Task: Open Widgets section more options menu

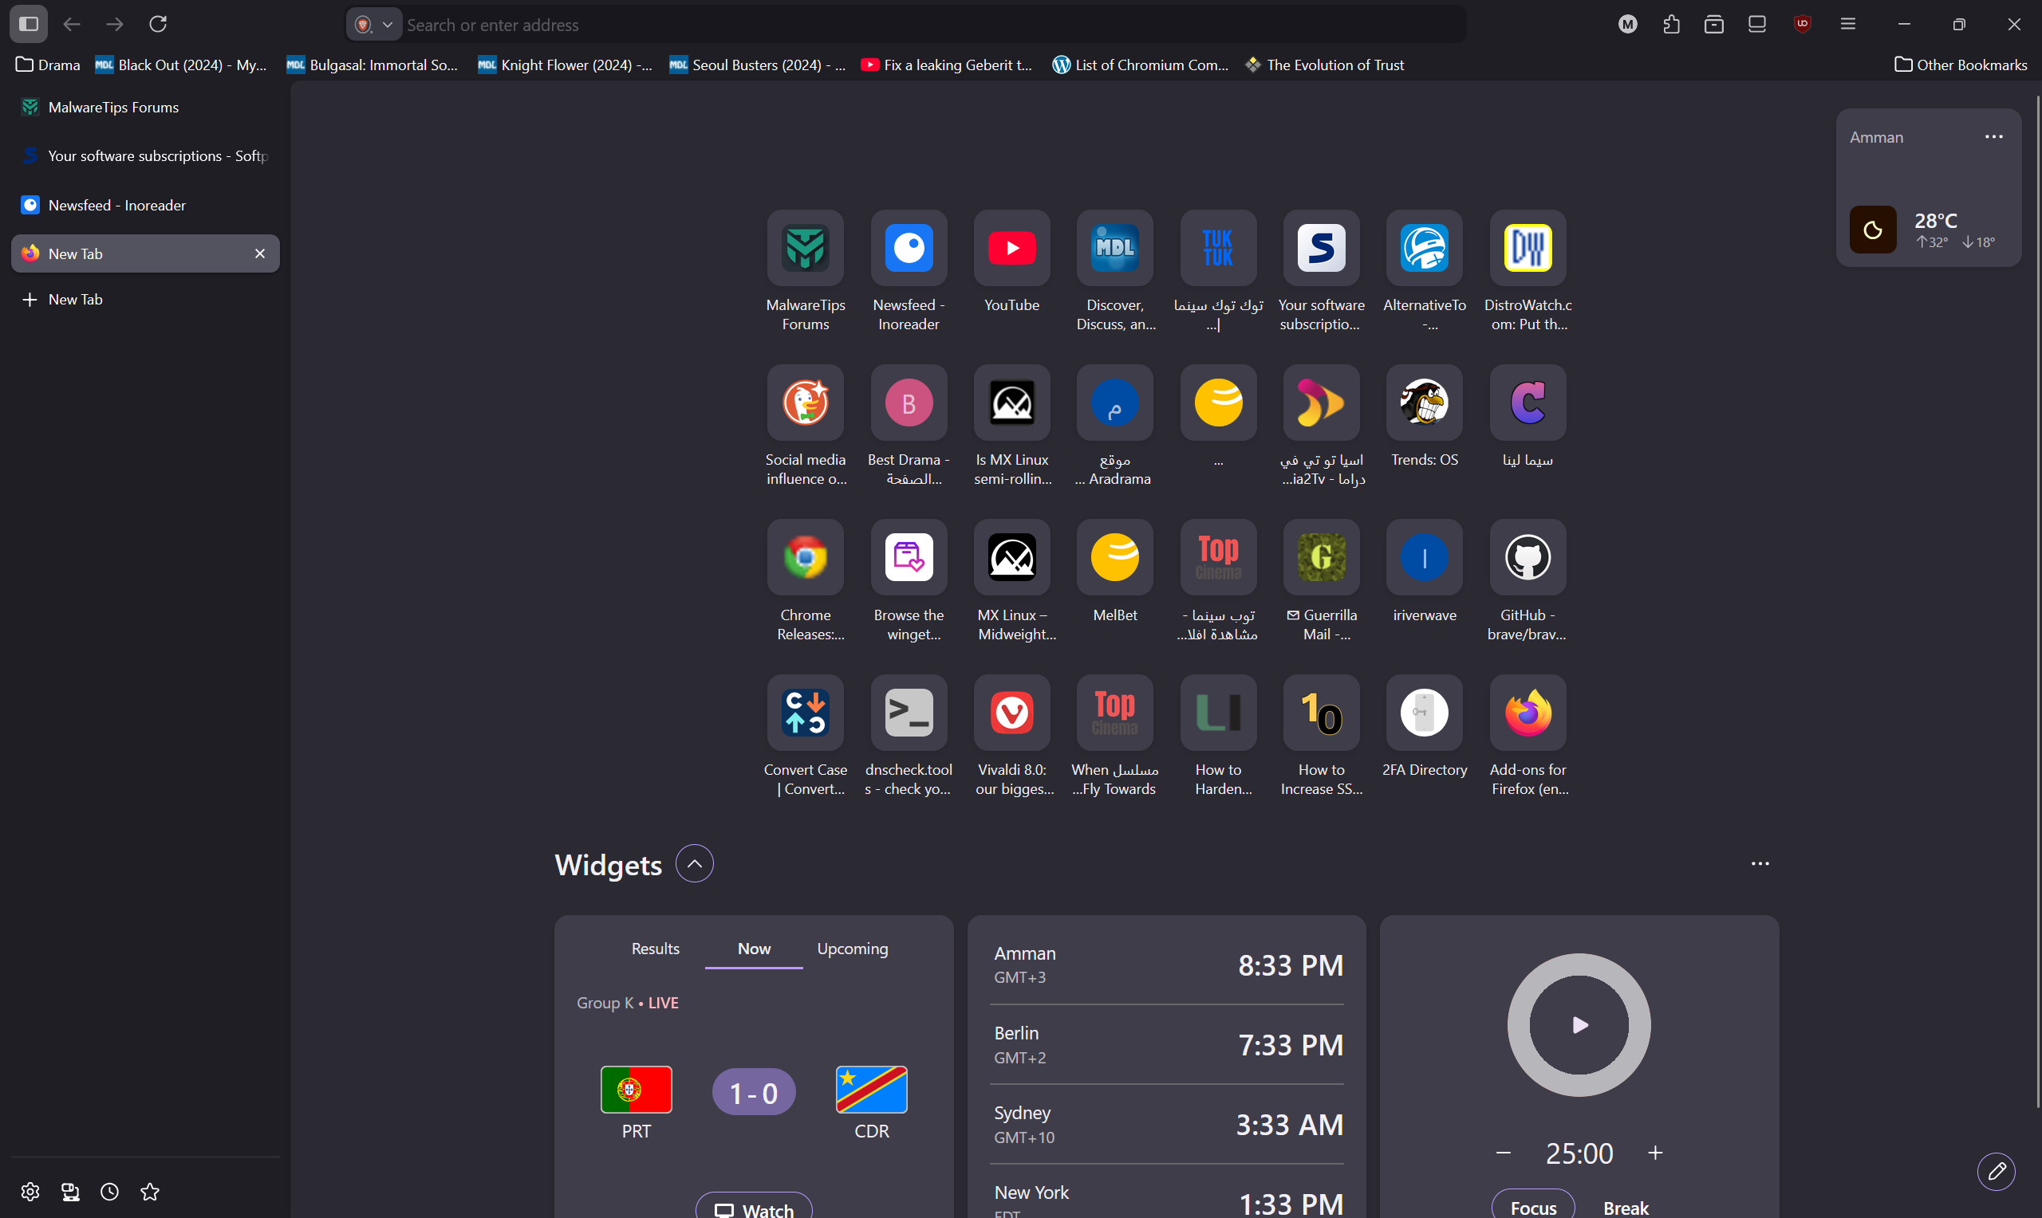Action: (1760, 863)
